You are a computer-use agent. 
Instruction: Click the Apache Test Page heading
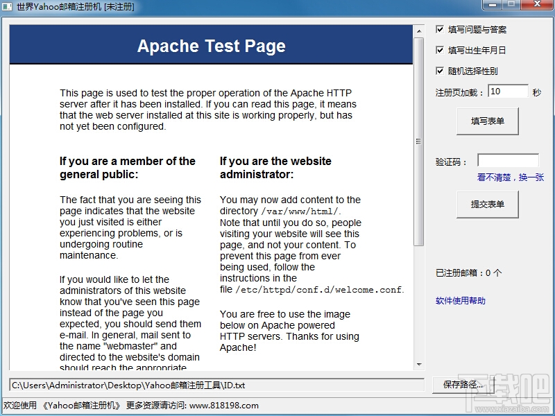click(x=212, y=46)
